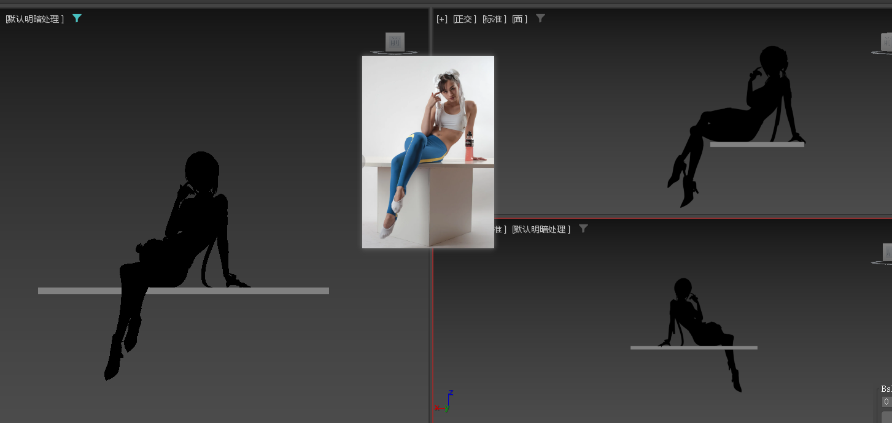Open the [正交] point-of-view menu
892x423 pixels.
coord(465,19)
